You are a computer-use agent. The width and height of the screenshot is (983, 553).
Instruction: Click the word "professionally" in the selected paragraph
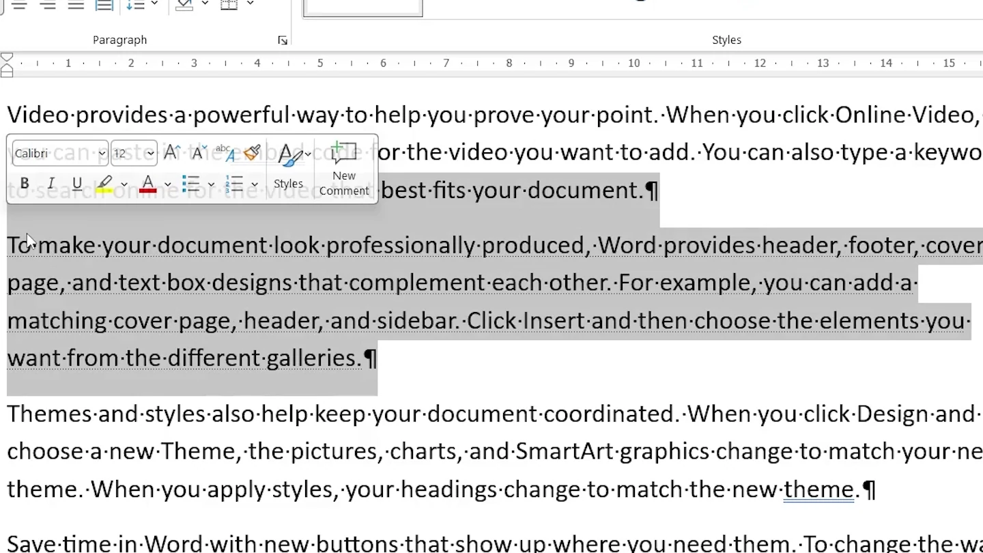click(400, 246)
